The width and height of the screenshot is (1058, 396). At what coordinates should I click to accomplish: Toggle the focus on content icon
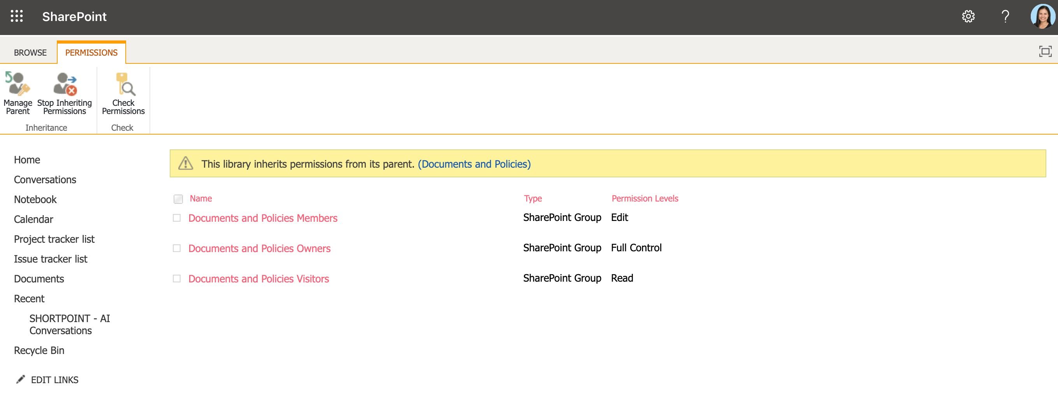pos(1045,52)
